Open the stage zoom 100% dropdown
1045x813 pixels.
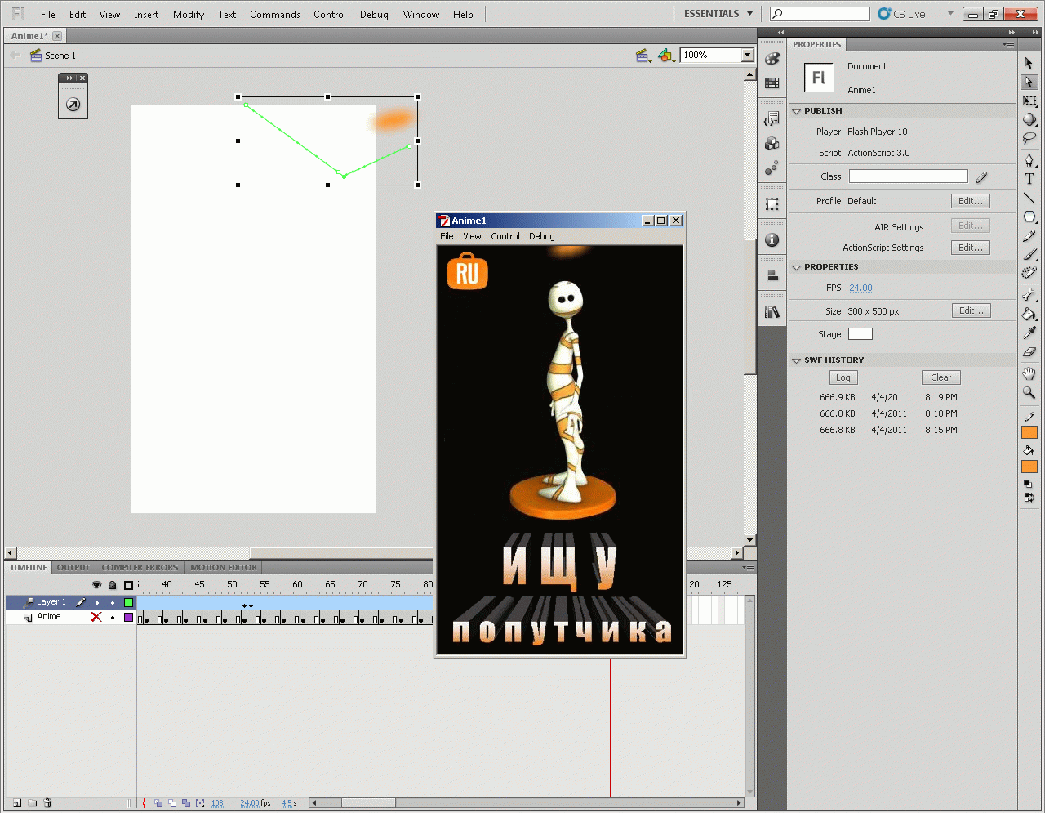click(747, 55)
